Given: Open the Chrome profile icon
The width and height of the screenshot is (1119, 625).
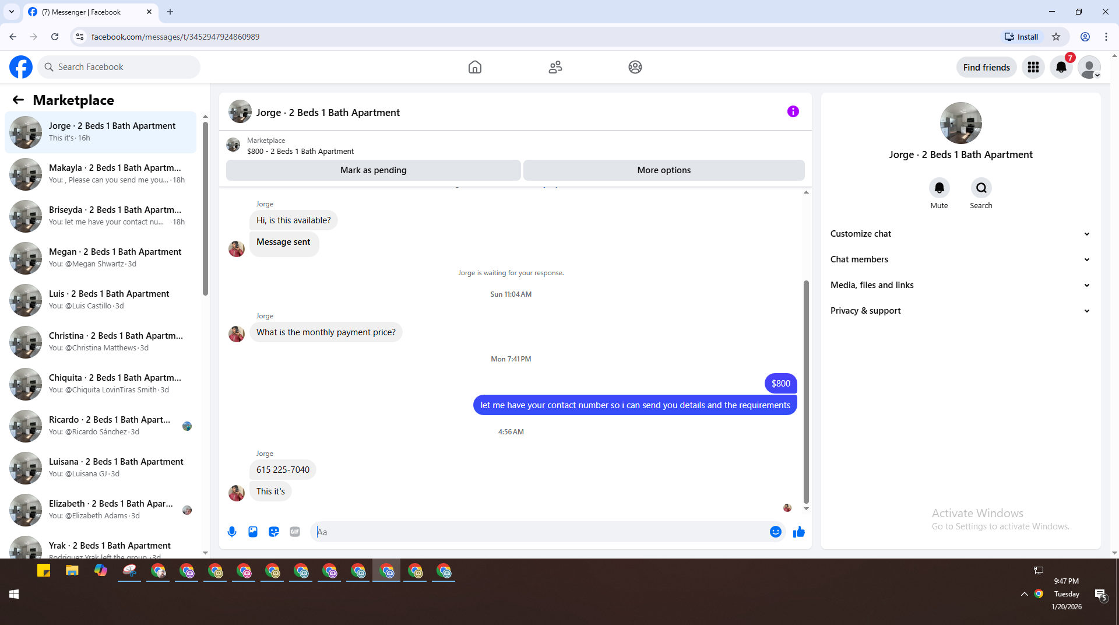Looking at the screenshot, I should (x=1085, y=37).
